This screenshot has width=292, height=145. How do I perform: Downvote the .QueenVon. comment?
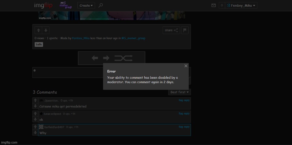(35, 106)
